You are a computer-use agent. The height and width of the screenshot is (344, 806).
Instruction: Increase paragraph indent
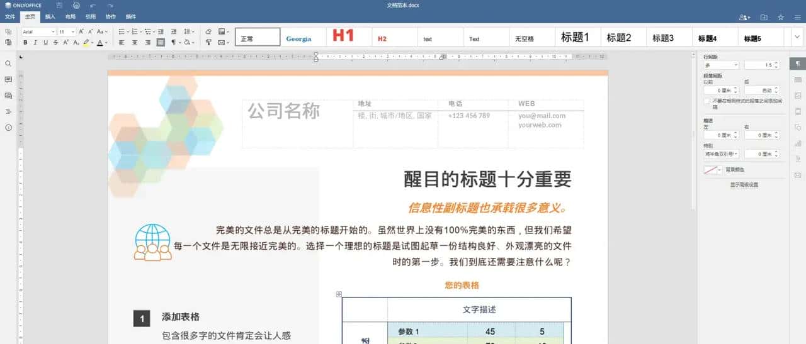click(173, 31)
